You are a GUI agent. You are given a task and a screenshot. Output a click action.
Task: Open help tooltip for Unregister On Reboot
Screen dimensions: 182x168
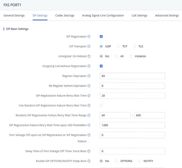(x=89, y=56)
